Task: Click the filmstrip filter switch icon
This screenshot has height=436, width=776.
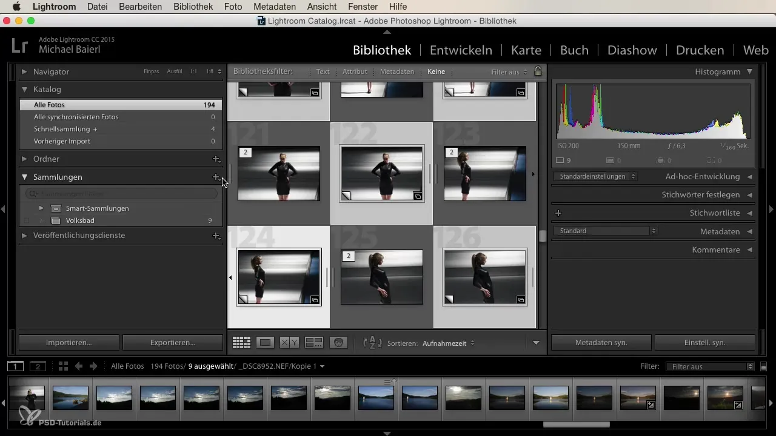Action: [x=764, y=366]
